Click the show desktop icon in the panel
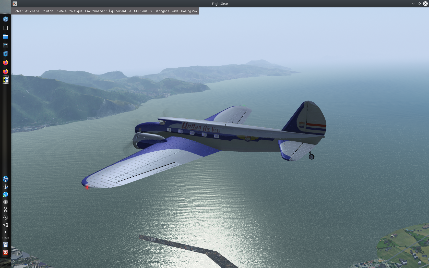 pos(5,28)
